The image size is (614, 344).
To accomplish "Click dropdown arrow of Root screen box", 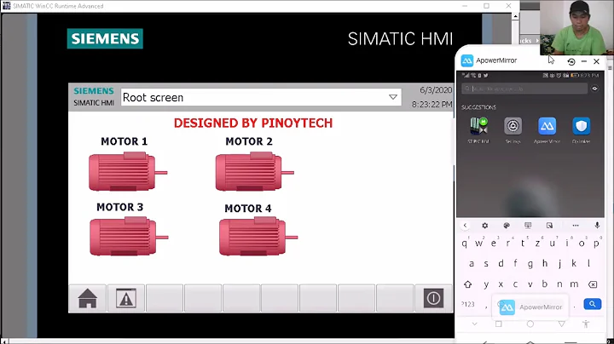I will click(393, 97).
